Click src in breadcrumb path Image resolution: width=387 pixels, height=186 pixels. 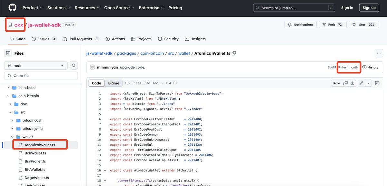(171, 53)
